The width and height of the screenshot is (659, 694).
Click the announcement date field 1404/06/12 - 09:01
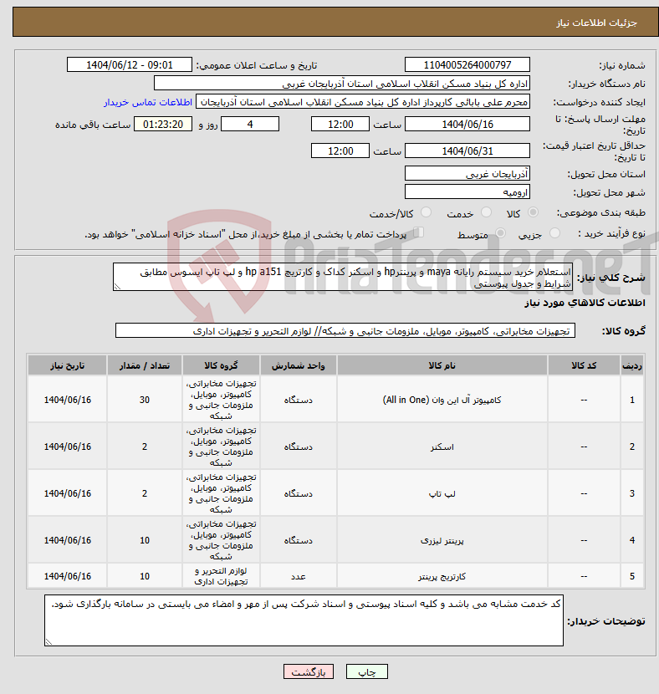pyautogui.click(x=130, y=64)
